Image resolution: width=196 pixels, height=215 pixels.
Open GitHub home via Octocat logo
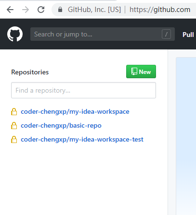point(15,34)
